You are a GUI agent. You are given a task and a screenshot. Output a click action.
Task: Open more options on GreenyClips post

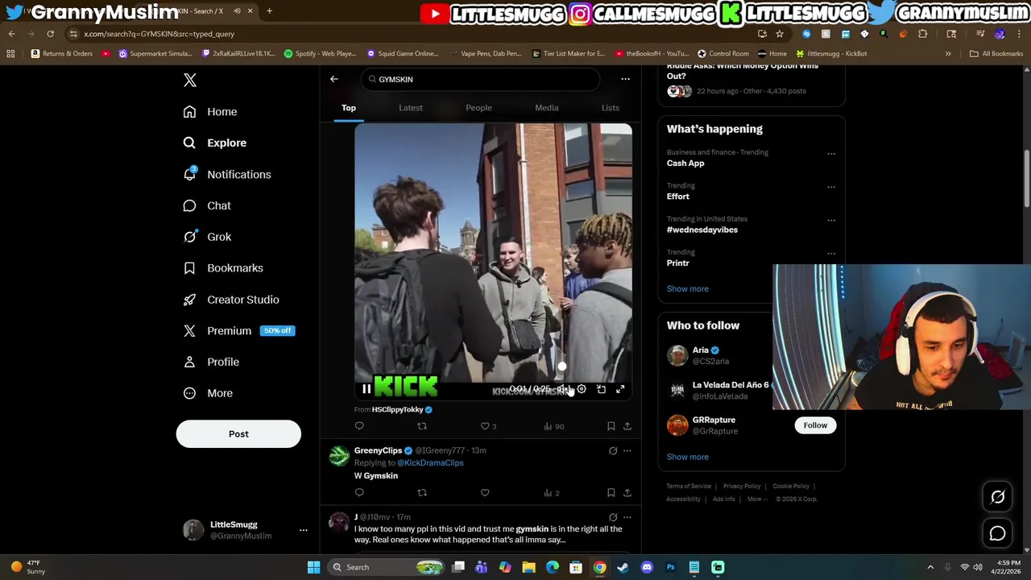[x=627, y=451]
